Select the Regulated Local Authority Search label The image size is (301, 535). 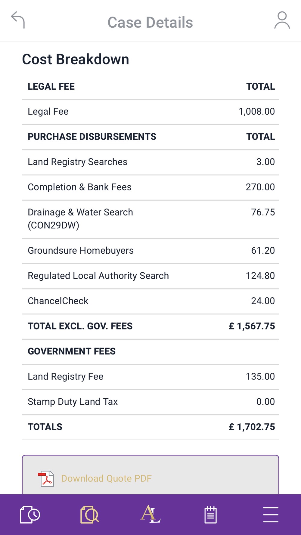[98, 276]
